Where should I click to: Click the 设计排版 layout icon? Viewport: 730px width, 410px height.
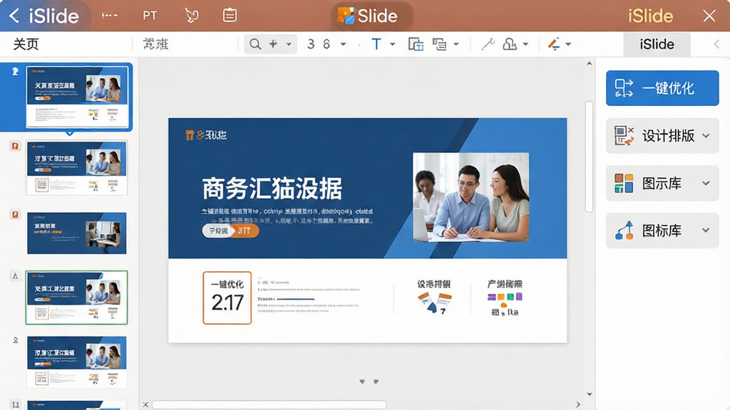624,136
